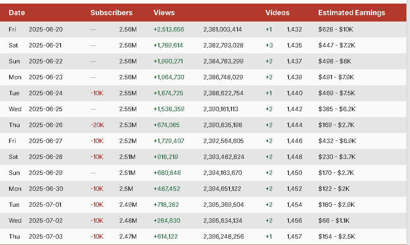Select the date 2025-06-21

[45, 45]
